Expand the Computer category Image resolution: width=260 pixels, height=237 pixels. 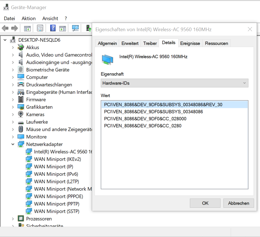(x=13, y=77)
